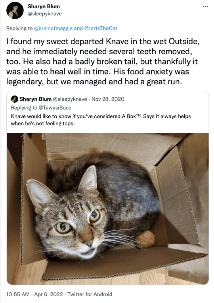Click the 10:55 AM timestamp
The width and height of the screenshot is (214, 303).
pos(18,294)
